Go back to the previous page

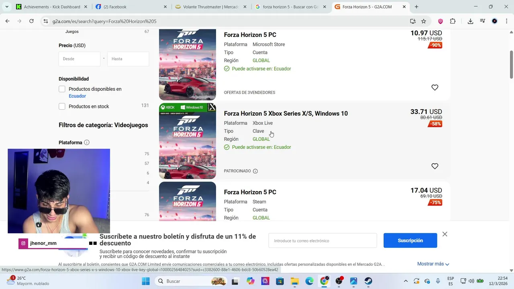pyautogui.click(x=7, y=21)
